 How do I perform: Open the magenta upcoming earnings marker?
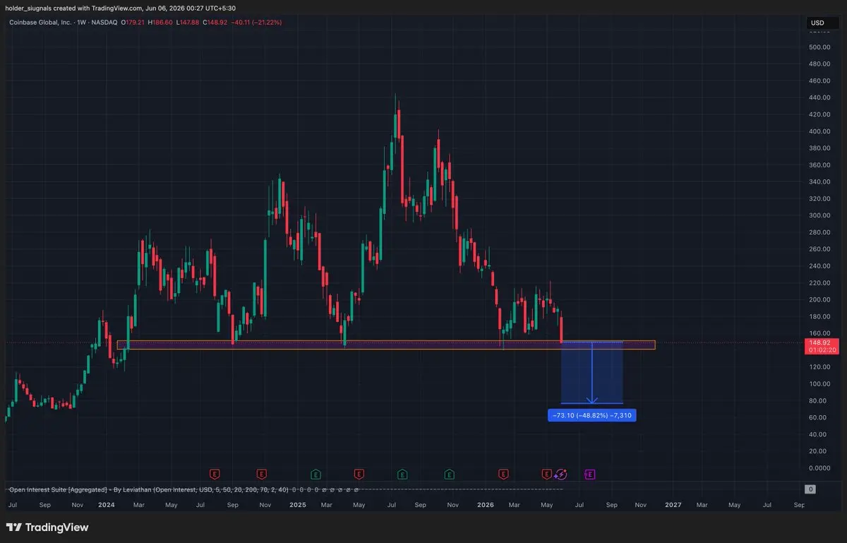click(x=590, y=474)
